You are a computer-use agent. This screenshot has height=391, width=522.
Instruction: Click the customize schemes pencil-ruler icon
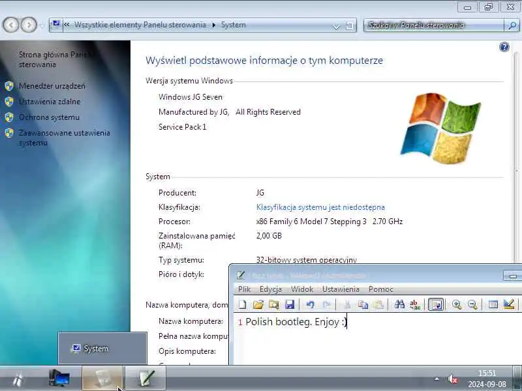click(x=509, y=304)
